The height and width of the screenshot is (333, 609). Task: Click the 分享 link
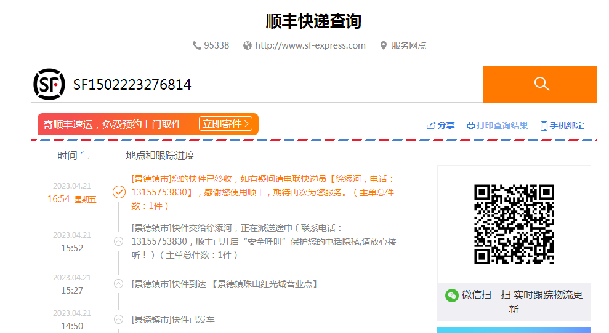[446, 125]
